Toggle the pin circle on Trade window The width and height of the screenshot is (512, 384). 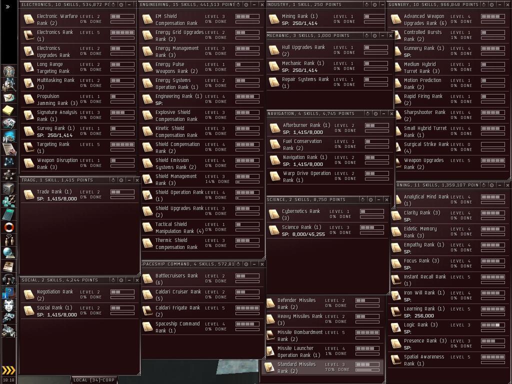[121, 180]
